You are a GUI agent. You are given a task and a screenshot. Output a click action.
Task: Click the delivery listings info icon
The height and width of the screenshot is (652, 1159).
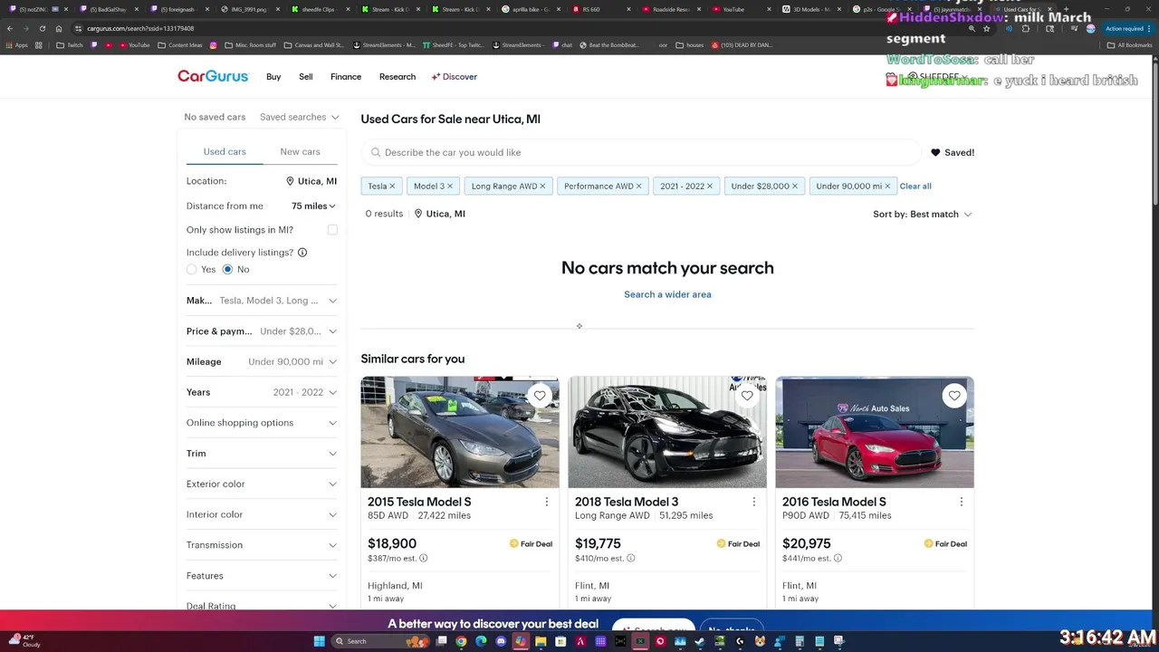302,253
